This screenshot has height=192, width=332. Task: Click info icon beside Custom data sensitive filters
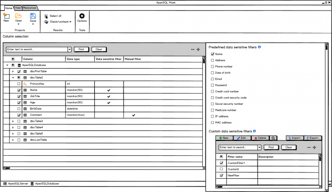coord(254,131)
